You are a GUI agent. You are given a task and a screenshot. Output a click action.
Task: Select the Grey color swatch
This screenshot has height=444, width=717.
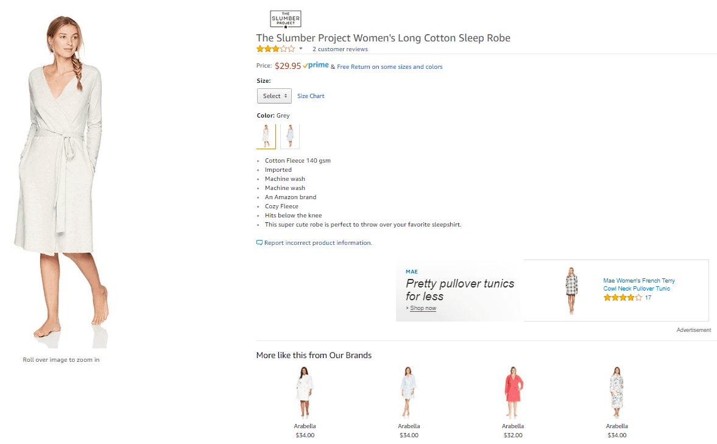click(x=266, y=136)
